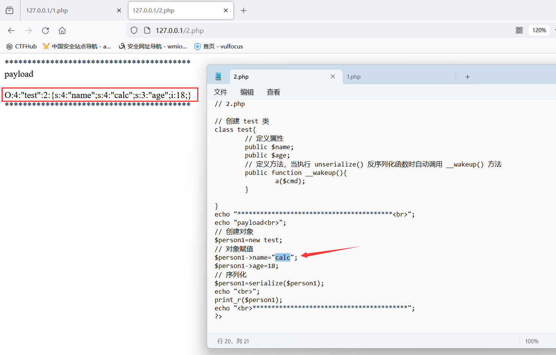Click the browser back arrow
Screen dimensions: 556x355
(11, 31)
